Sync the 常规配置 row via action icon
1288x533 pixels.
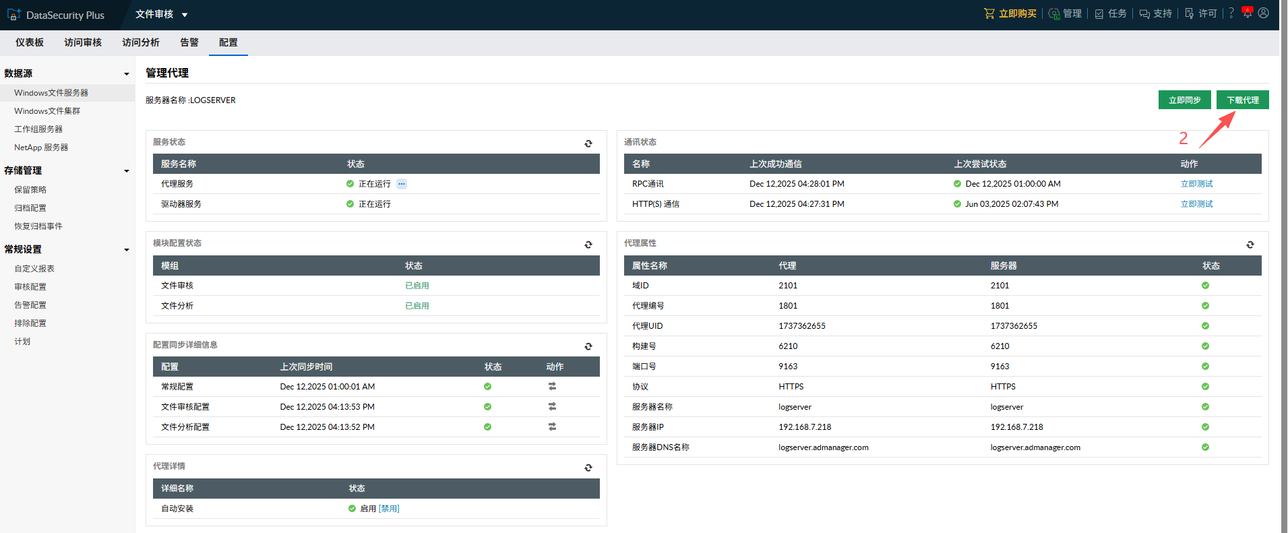552,386
